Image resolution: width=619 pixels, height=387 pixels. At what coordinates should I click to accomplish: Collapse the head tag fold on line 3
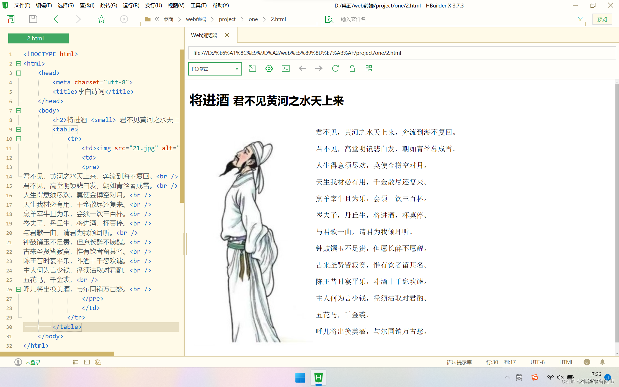point(19,73)
